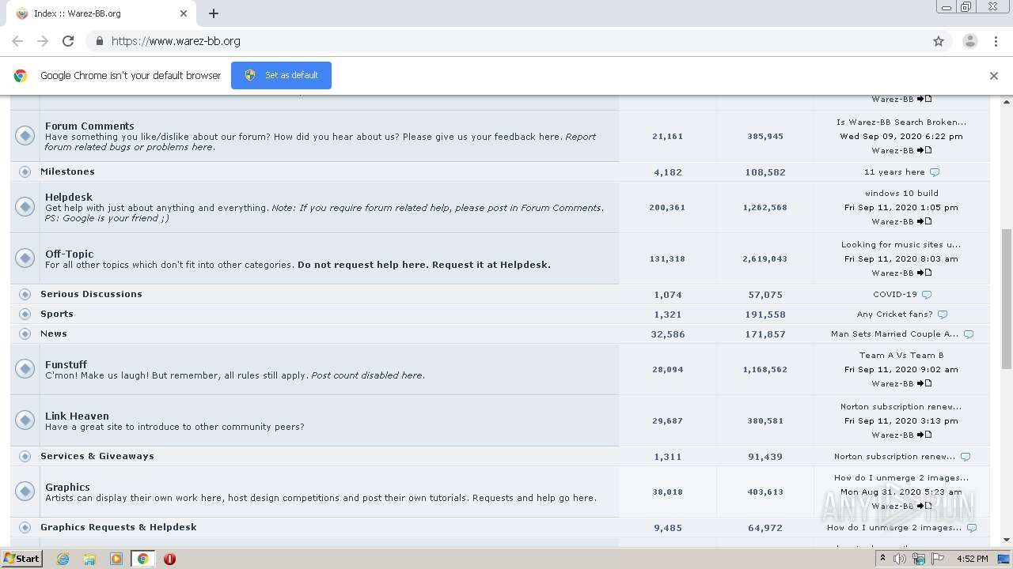Click the scrollbar down arrow

(1007, 540)
